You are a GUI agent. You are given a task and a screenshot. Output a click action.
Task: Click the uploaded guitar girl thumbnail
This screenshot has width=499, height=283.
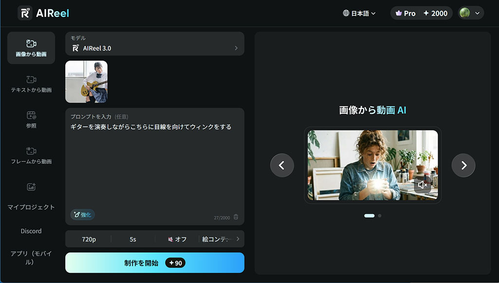click(x=86, y=82)
